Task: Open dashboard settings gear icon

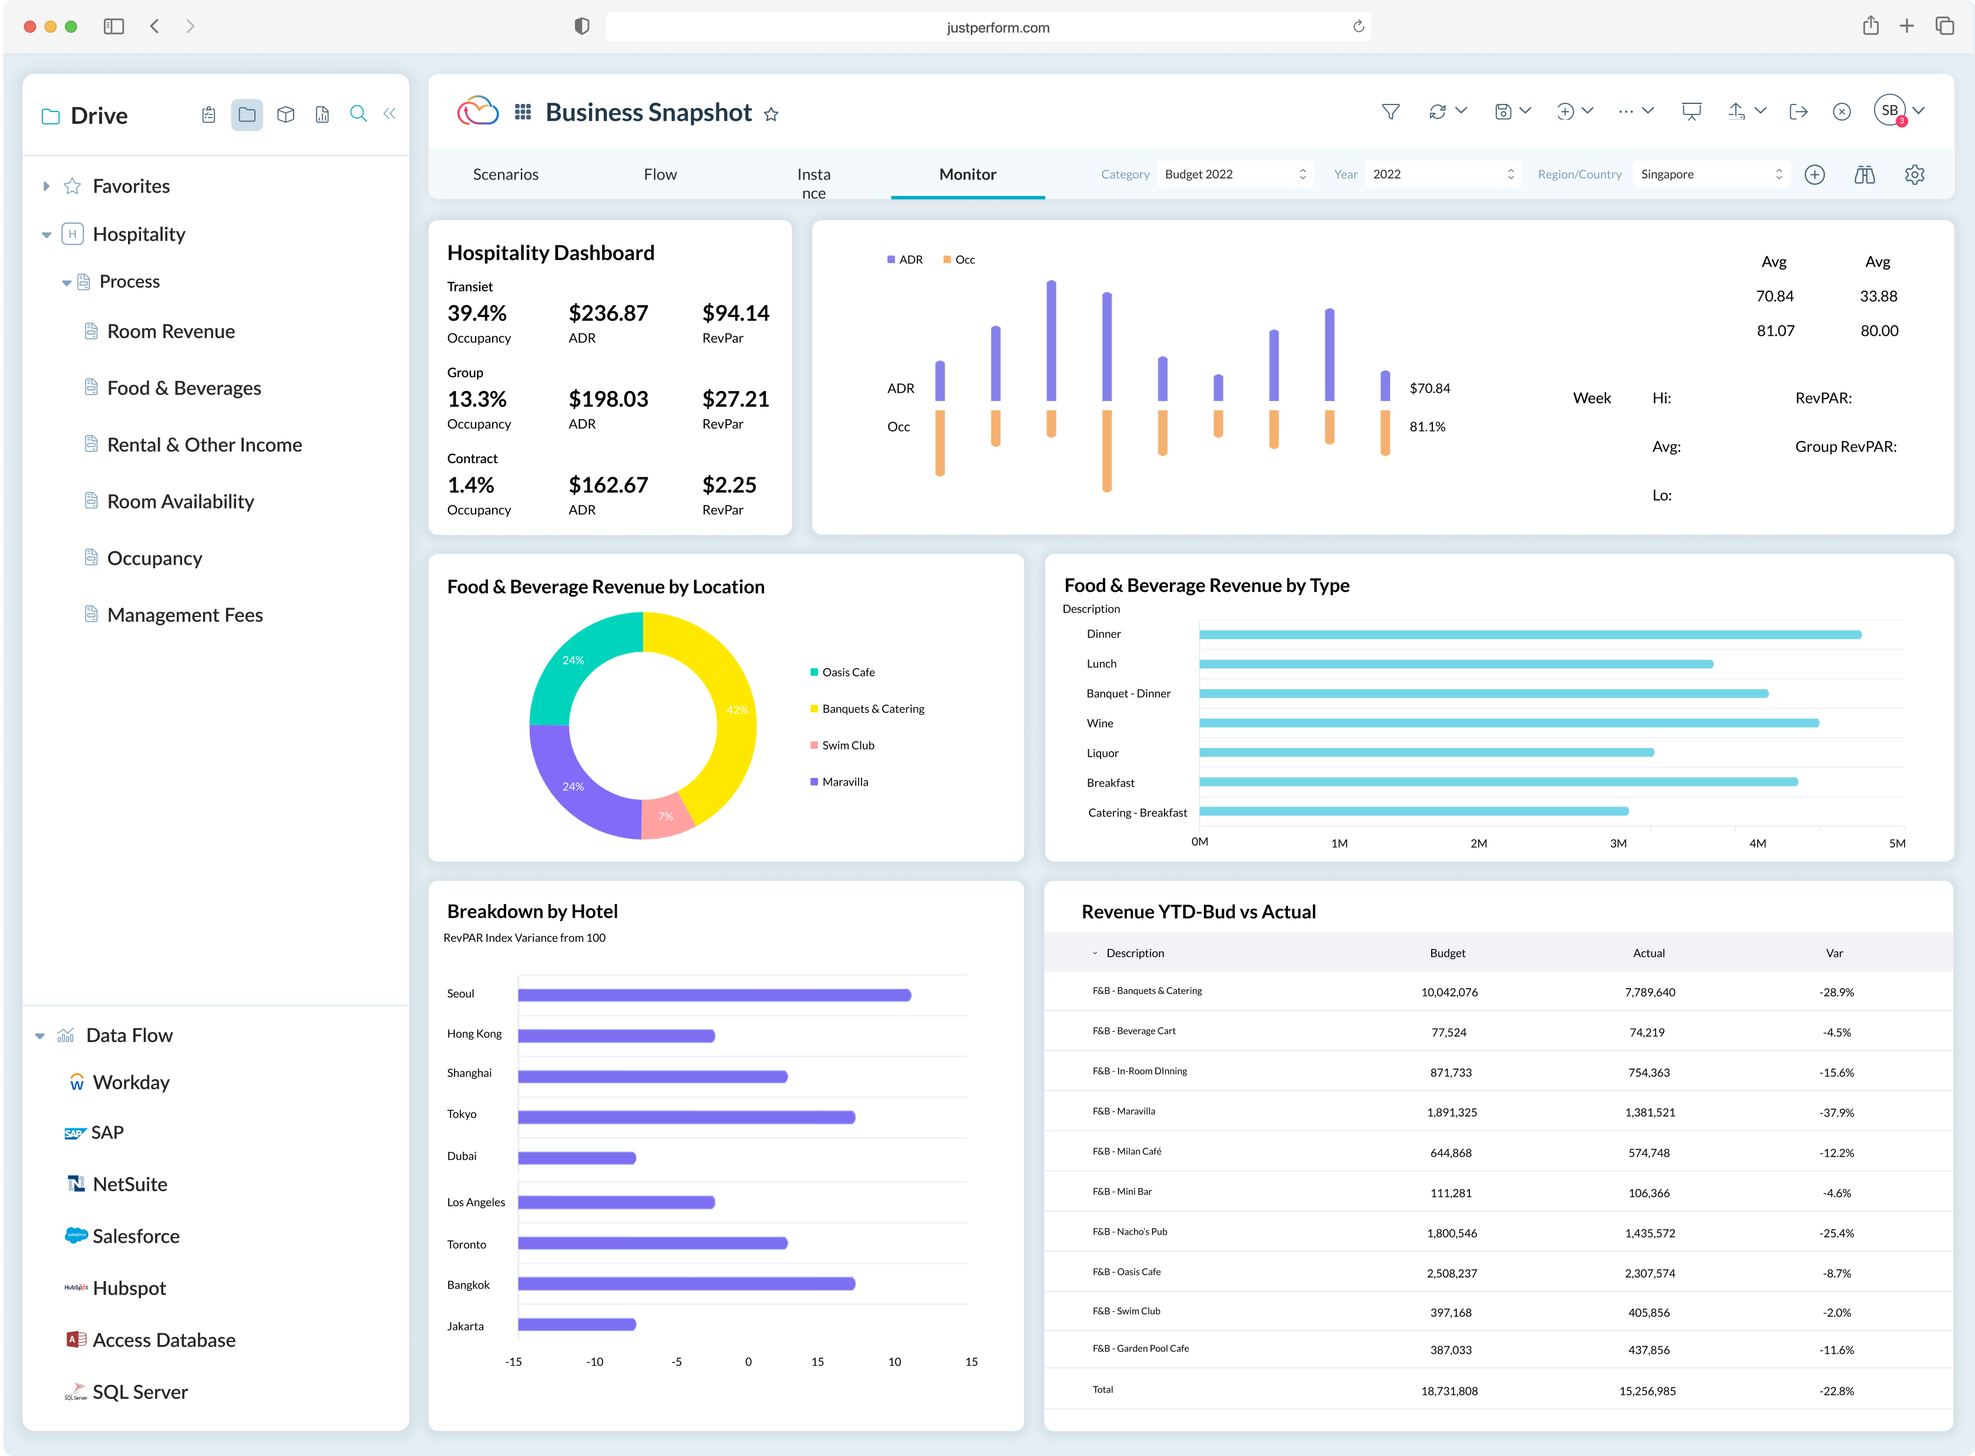Action: pyautogui.click(x=1914, y=174)
